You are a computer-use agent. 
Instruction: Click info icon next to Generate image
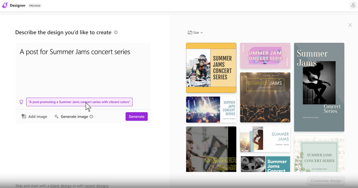92,117
